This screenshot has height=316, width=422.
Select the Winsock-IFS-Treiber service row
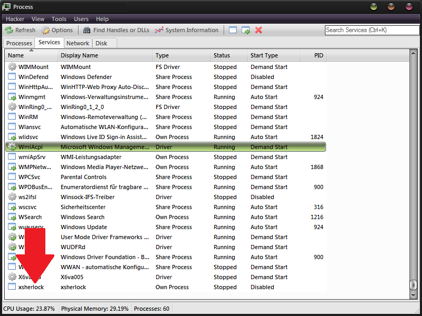tap(166, 197)
